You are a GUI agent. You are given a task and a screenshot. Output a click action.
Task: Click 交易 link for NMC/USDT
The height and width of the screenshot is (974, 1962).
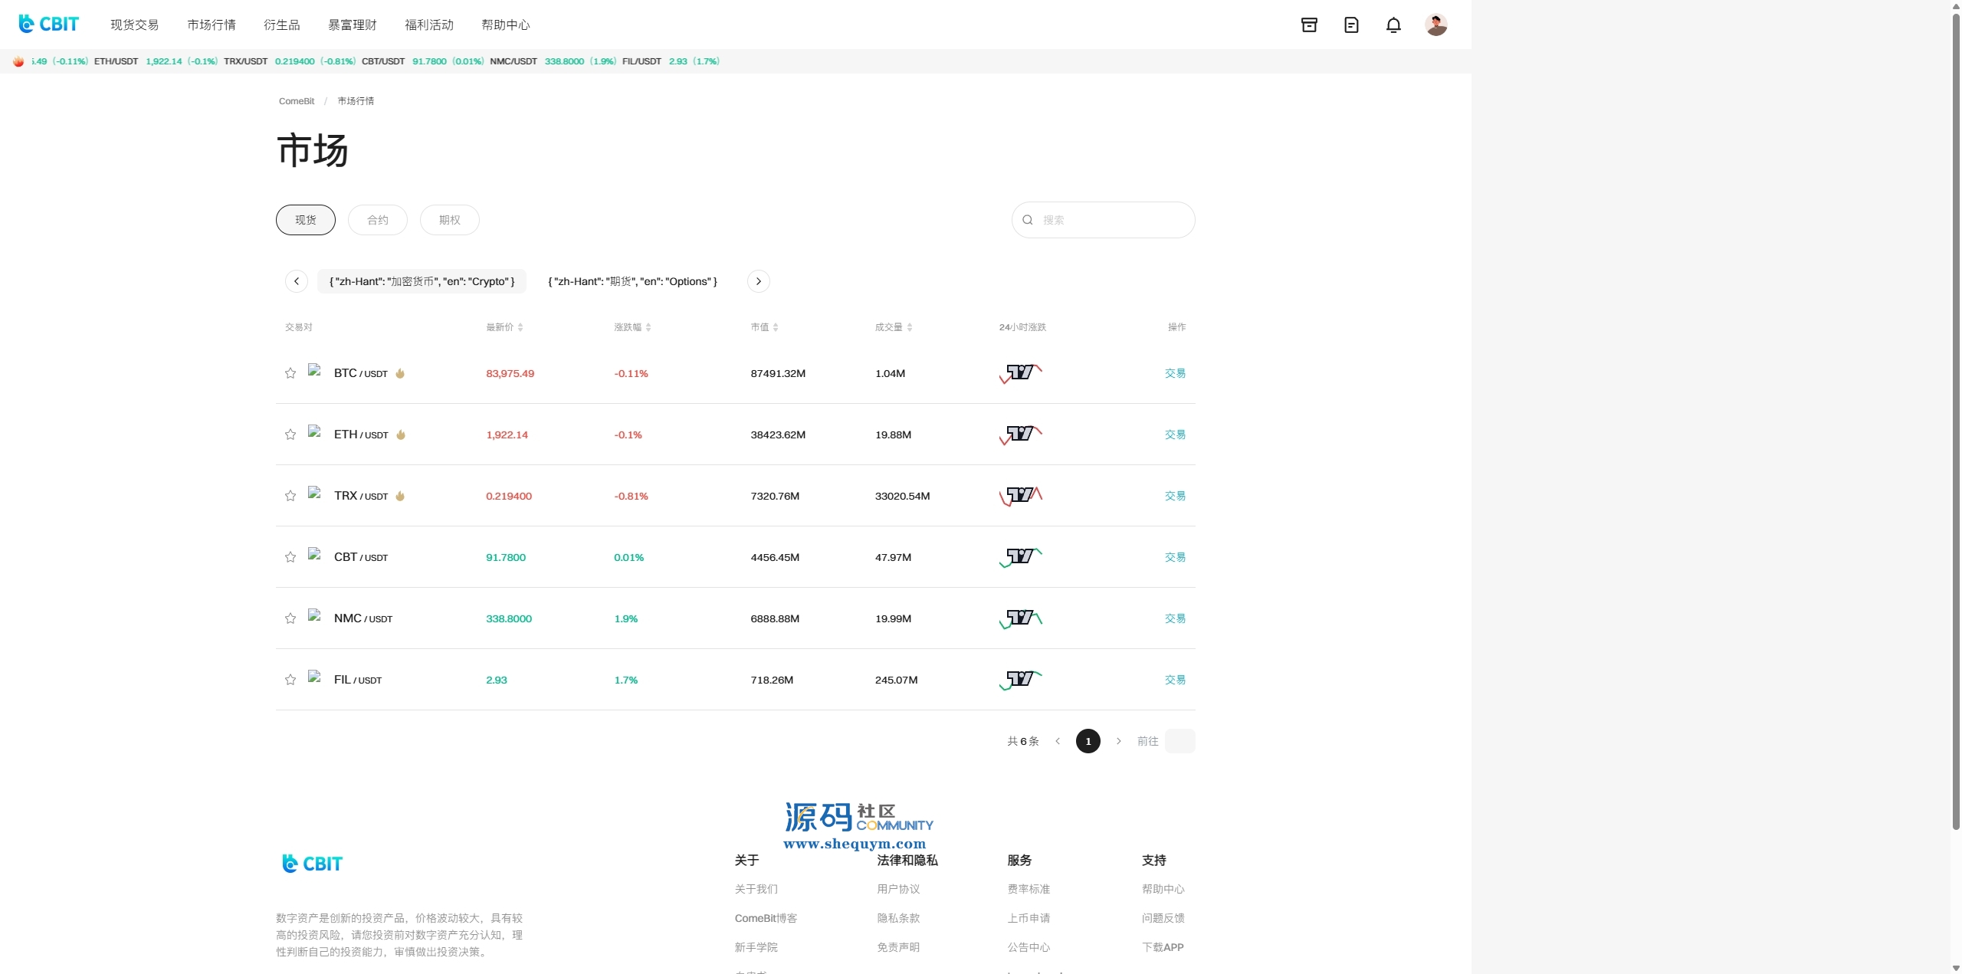pyautogui.click(x=1175, y=618)
